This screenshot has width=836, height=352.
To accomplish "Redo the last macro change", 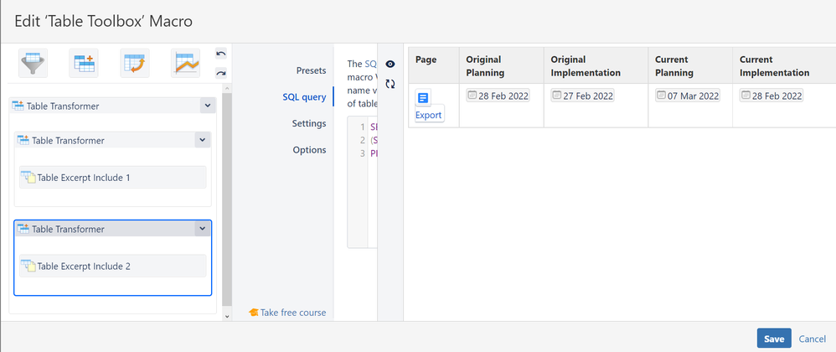I will click(x=221, y=73).
